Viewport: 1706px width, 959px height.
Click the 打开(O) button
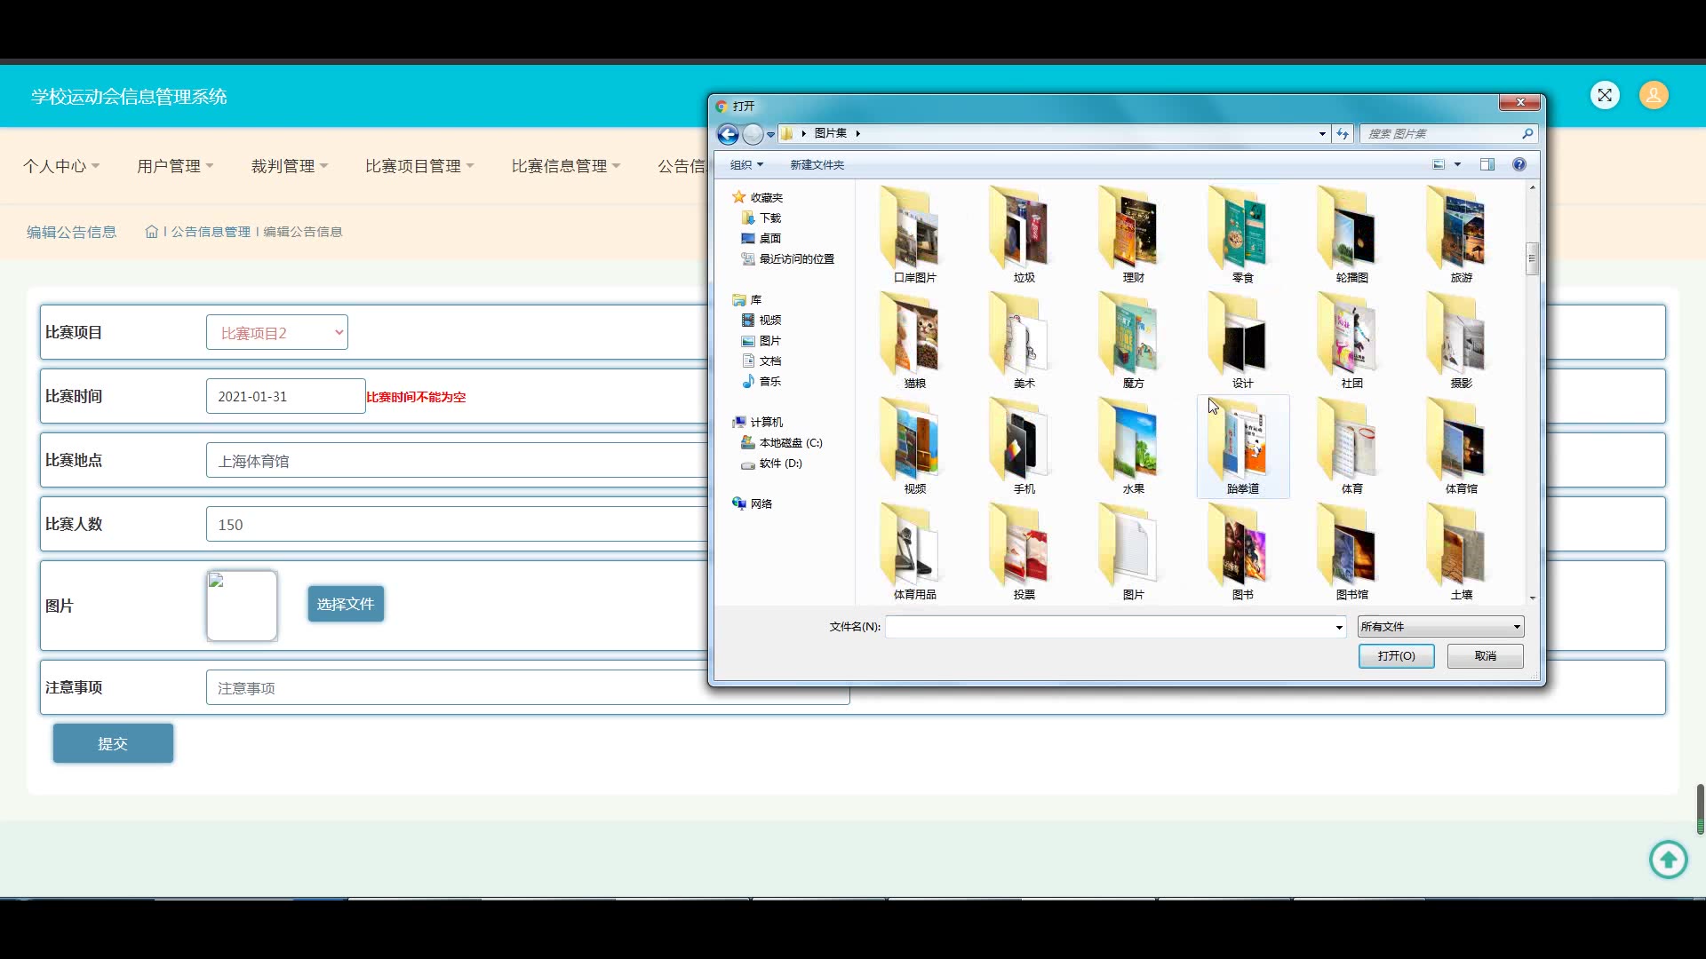point(1396,656)
